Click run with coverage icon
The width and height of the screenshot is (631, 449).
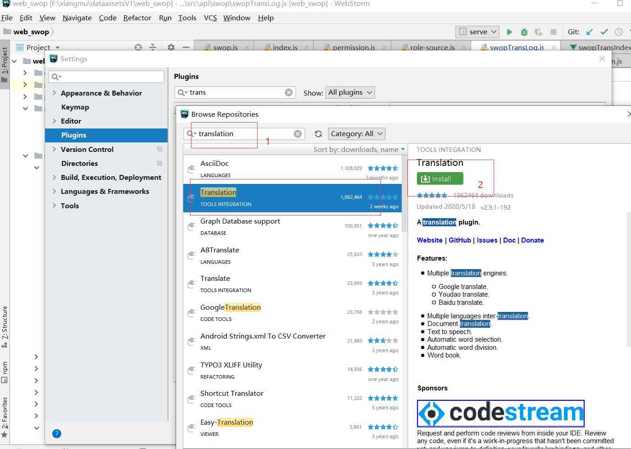tap(539, 32)
